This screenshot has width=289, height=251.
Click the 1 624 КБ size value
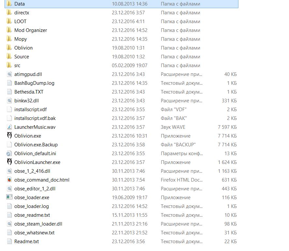pos(227,162)
